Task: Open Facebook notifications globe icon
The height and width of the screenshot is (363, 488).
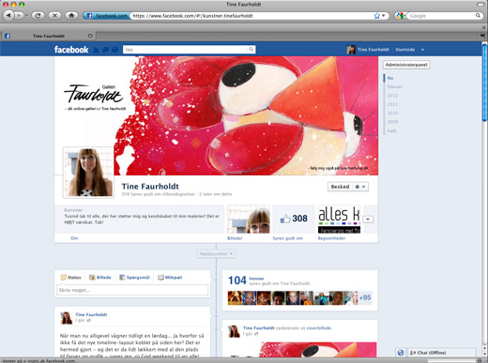Action: coord(114,50)
